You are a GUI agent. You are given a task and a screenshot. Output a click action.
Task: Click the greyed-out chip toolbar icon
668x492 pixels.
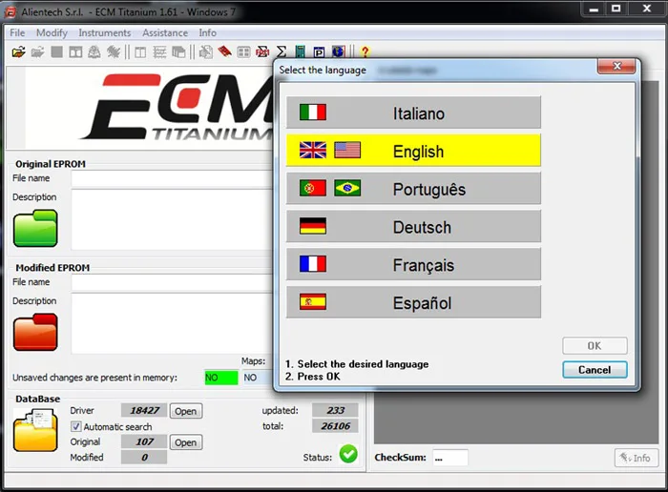tap(114, 52)
